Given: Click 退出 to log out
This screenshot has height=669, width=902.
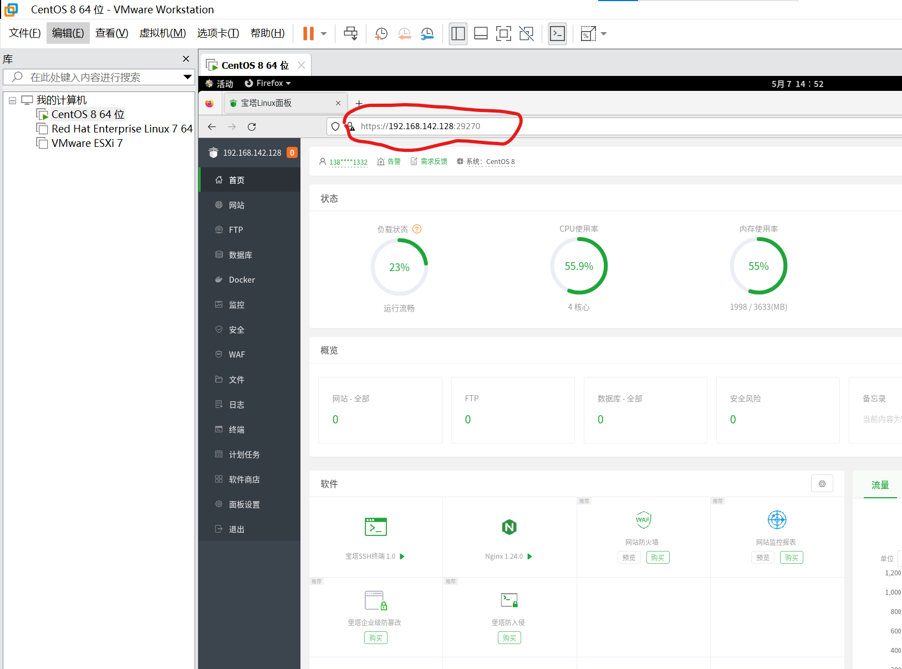Looking at the screenshot, I should (249, 529).
